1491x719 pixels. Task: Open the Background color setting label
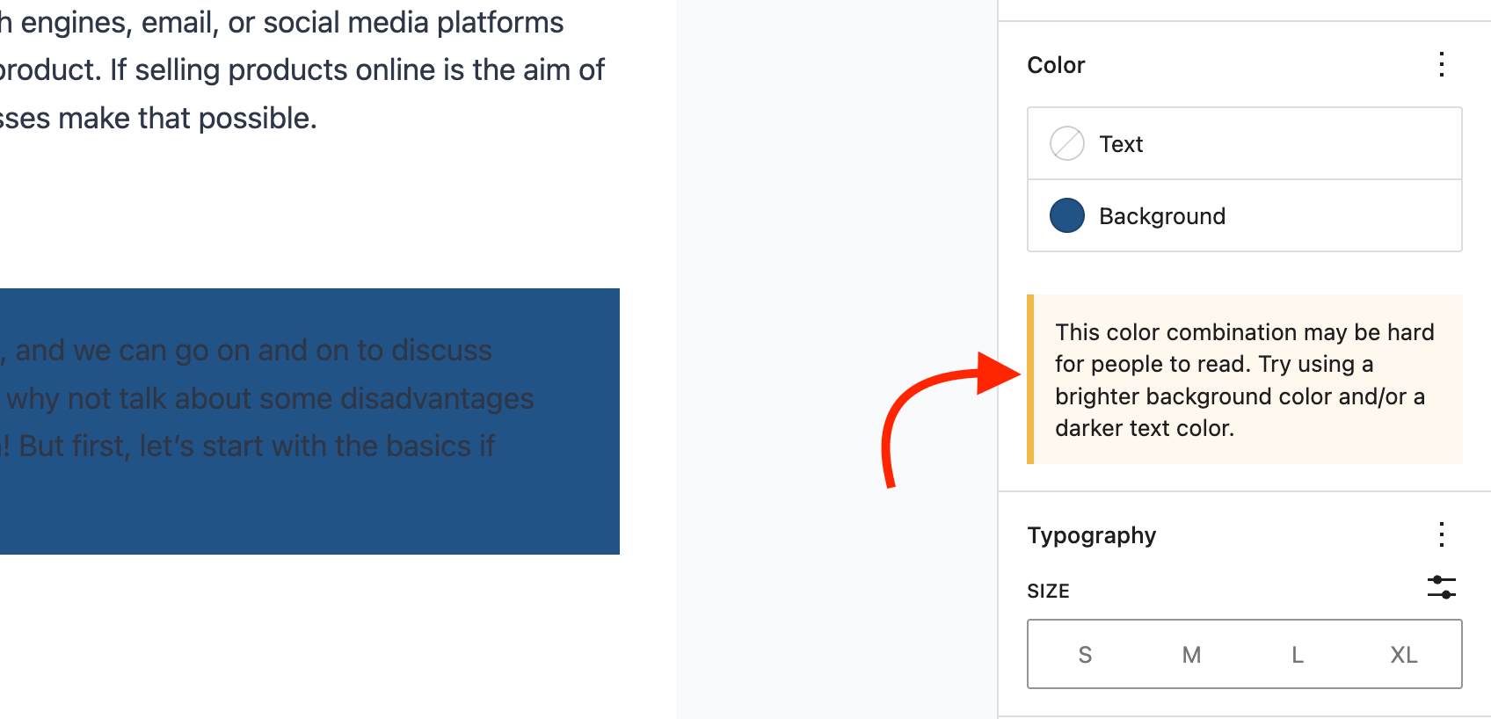tap(1161, 216)
